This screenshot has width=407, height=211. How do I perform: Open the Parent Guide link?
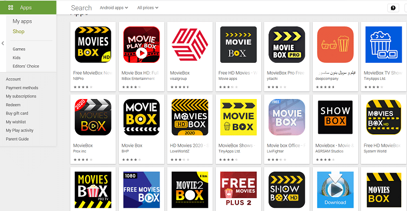pyautogui.click(x=18, y=139)
